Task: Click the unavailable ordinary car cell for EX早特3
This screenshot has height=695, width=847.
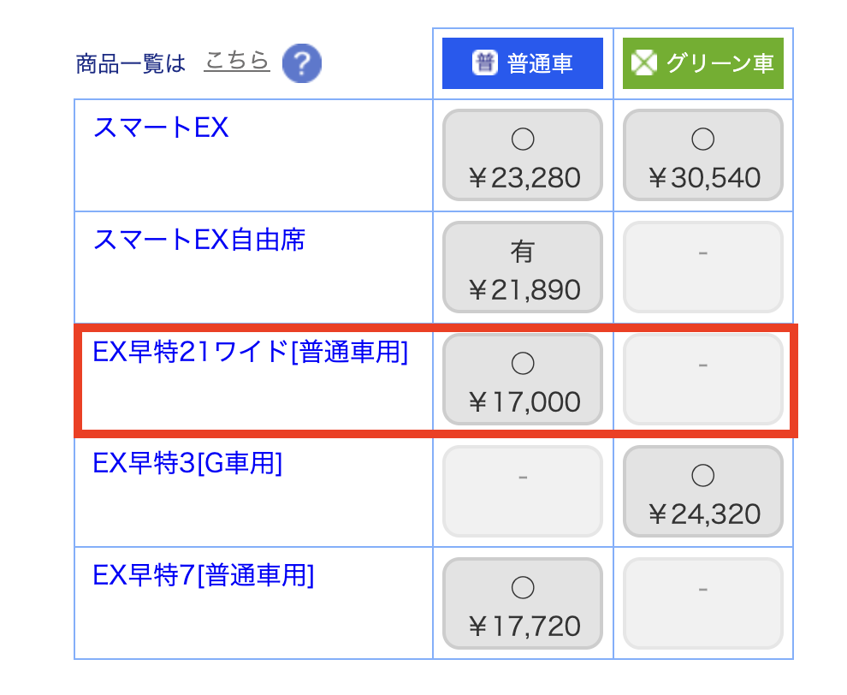Action: click(523, 491)
